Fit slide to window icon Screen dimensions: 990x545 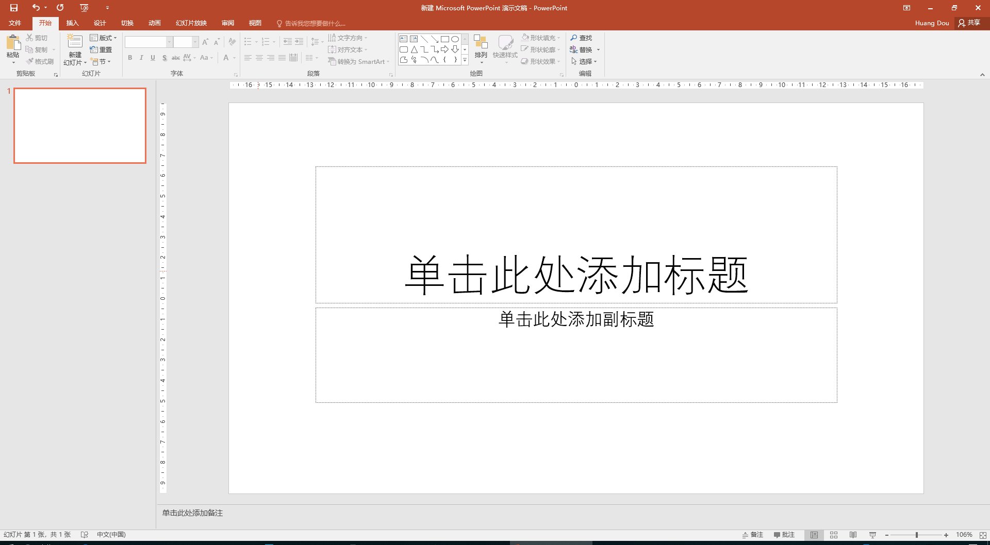(983, 535)
